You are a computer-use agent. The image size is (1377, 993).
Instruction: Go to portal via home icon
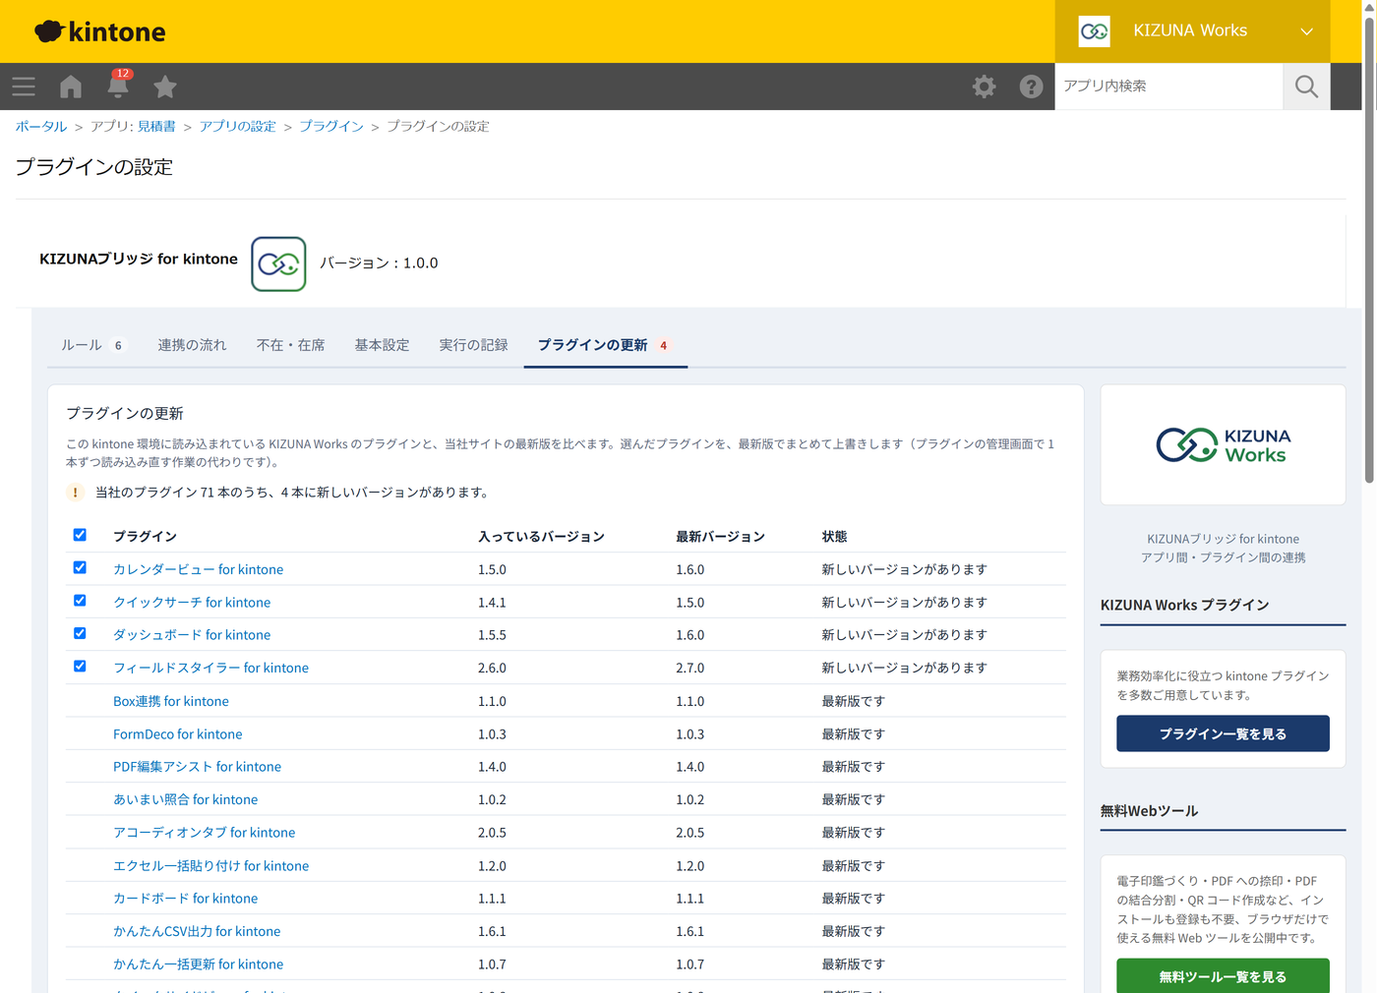pyautogui.click(x=71, y=87)
